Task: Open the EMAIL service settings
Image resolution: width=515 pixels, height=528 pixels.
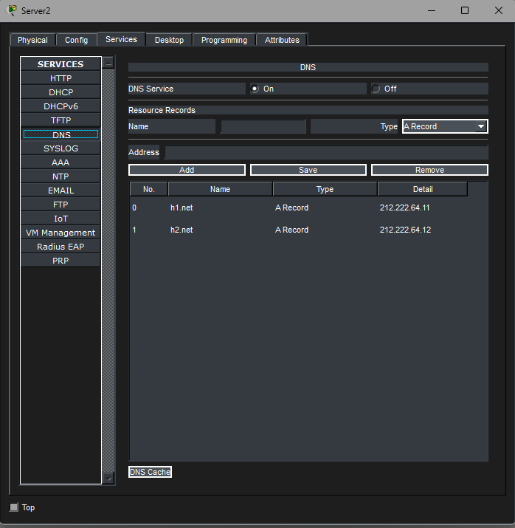Action: pos(61,191)
